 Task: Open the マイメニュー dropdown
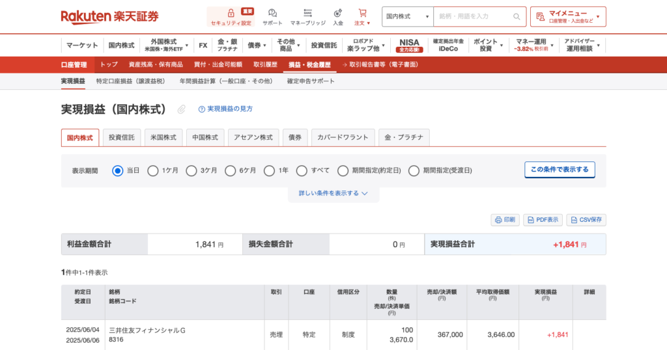point(568,16)
